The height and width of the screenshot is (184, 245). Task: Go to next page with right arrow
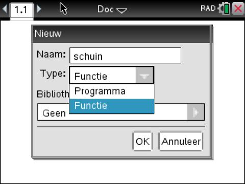pos(39,9)
